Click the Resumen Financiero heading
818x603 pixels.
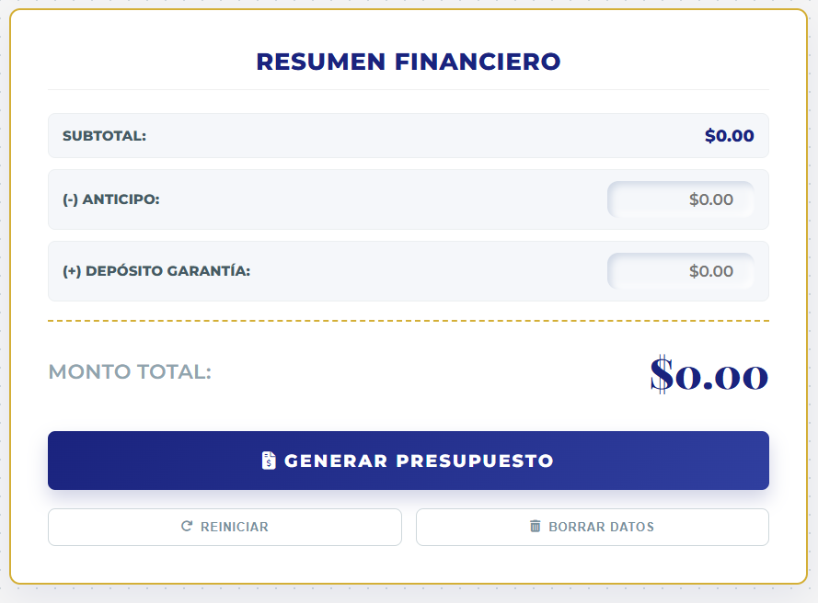(409, 61)
